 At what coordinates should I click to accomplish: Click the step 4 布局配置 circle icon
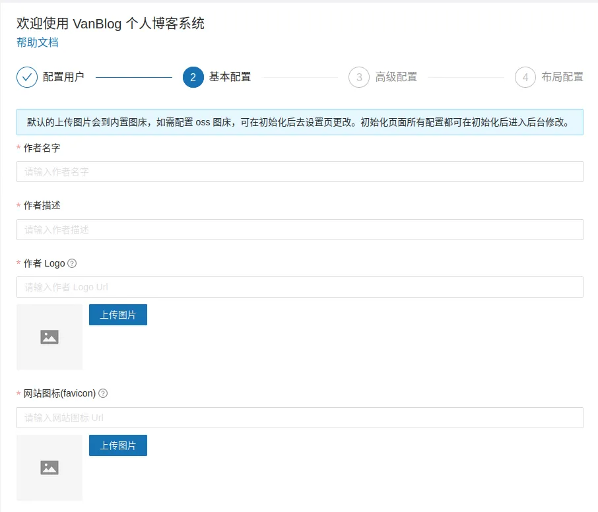point(525,77)
